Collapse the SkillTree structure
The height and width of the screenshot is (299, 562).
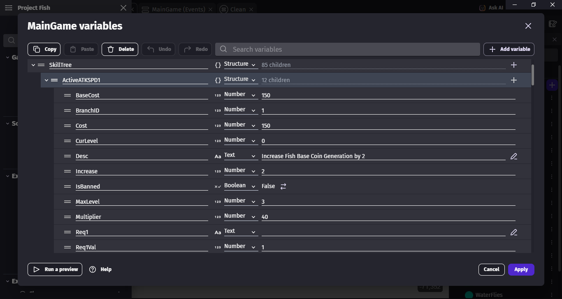(x=33, y=65)
